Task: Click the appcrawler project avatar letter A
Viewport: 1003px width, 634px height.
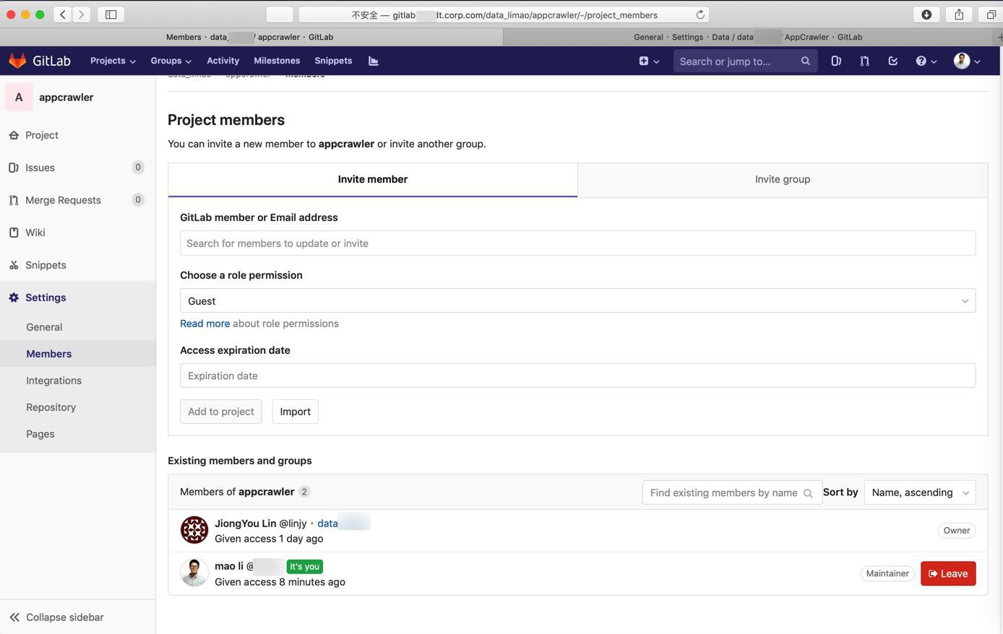Action: 19,97
